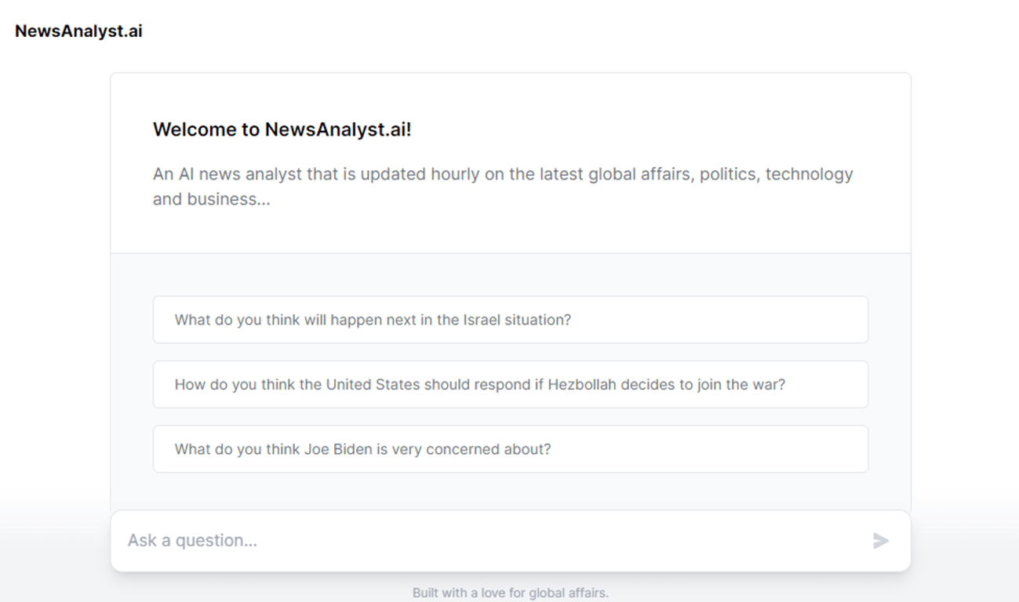
Task: Select the Israel situation suggested question
Action: (511, 320)
